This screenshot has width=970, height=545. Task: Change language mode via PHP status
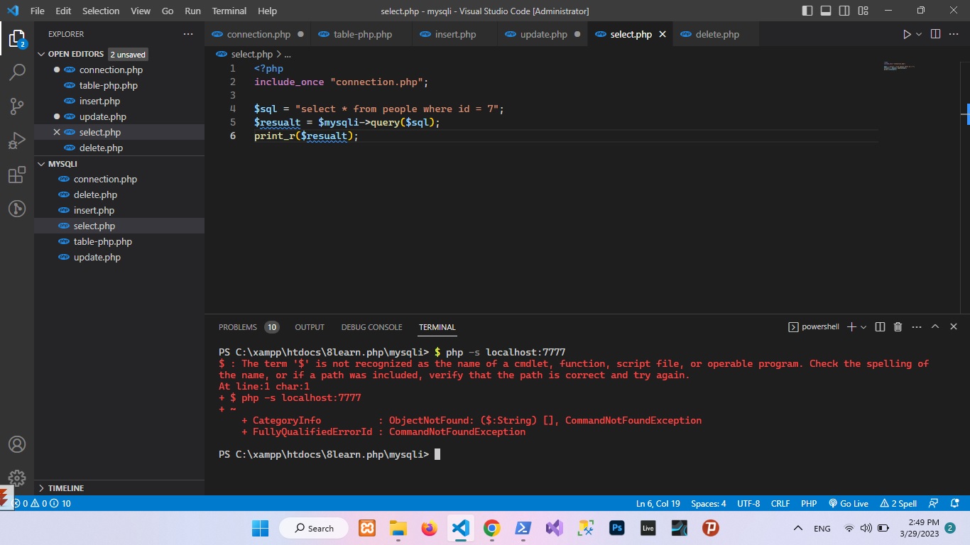[809, 503]
